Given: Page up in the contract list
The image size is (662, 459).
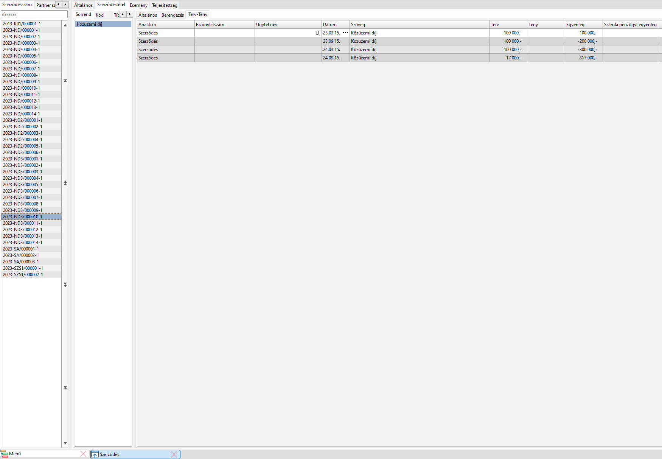Looking at the screenshot, I should pos(65,183).
